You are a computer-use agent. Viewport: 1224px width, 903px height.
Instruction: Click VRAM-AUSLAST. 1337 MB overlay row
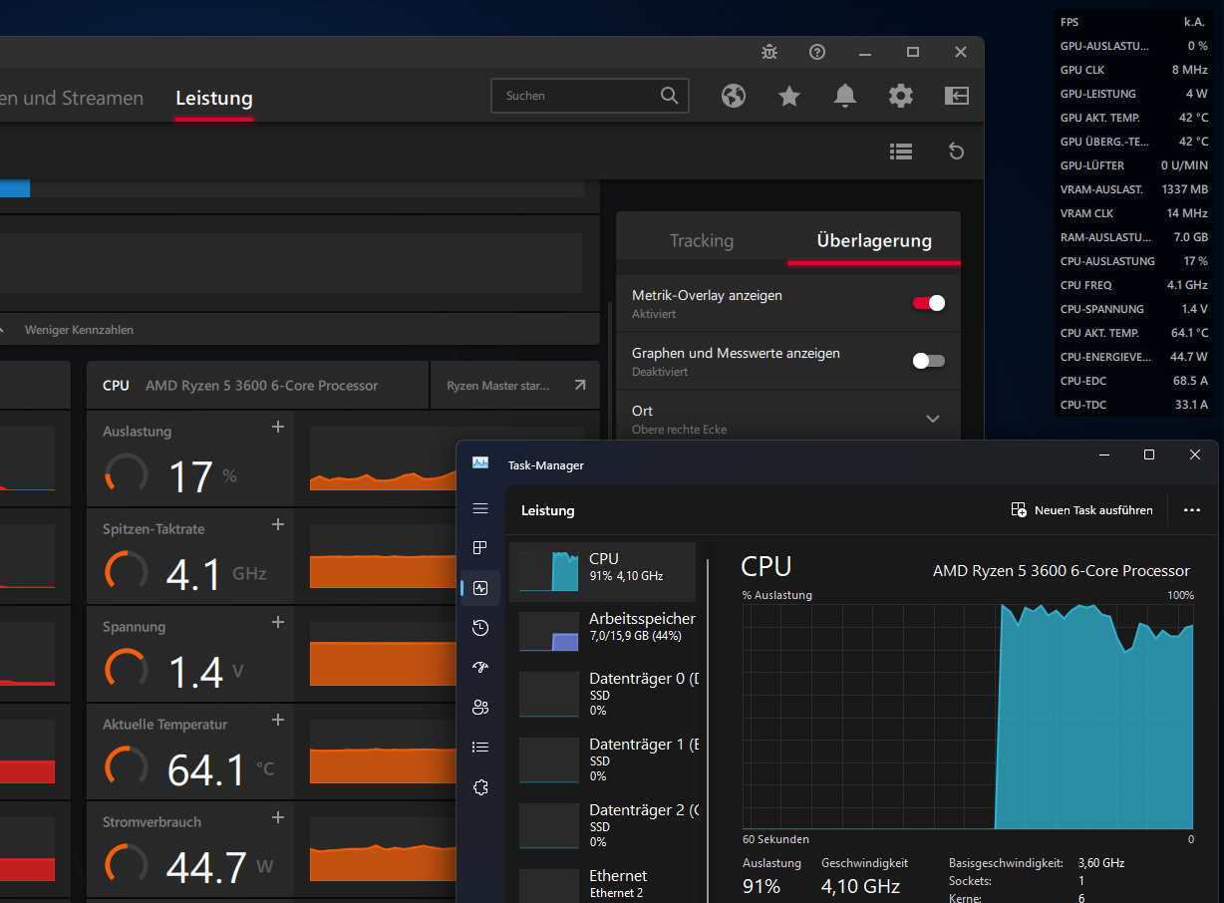point(1134,189)
